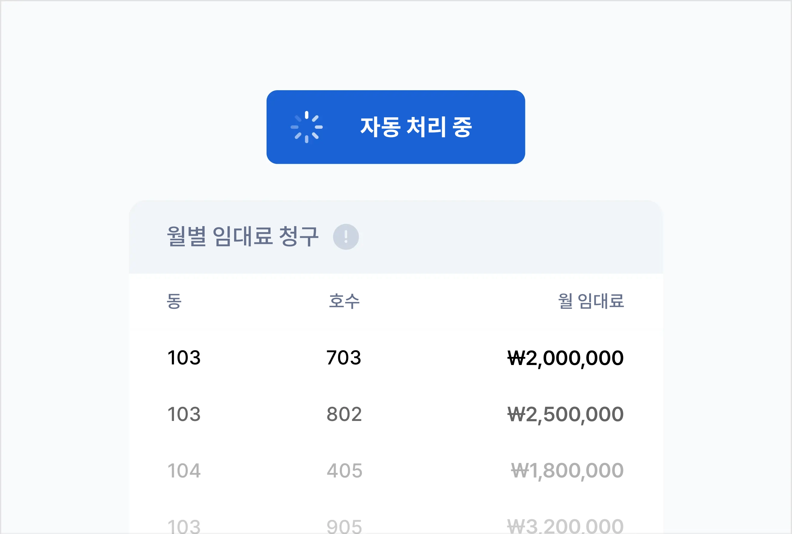Click the 호수 column header
This screenshot has width=792, height=534.
pyautogui.click(x=344, y=301)
